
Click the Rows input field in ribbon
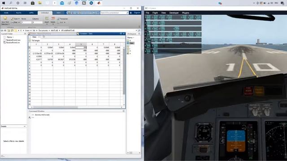click(26, 22)
